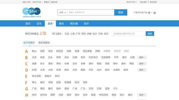Select city 广安 in row G
Screen dimensions: 179x100
[x=75, y=89]
